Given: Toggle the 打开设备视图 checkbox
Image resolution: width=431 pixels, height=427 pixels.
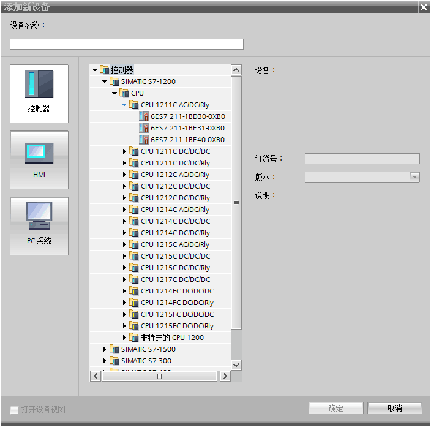Looking at the screenshot, I should 14,410.
